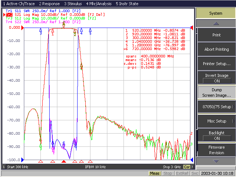Click blue marker 5 at top of graph
This screenshot has width=236, height=177.
click(x=90, y=31)
